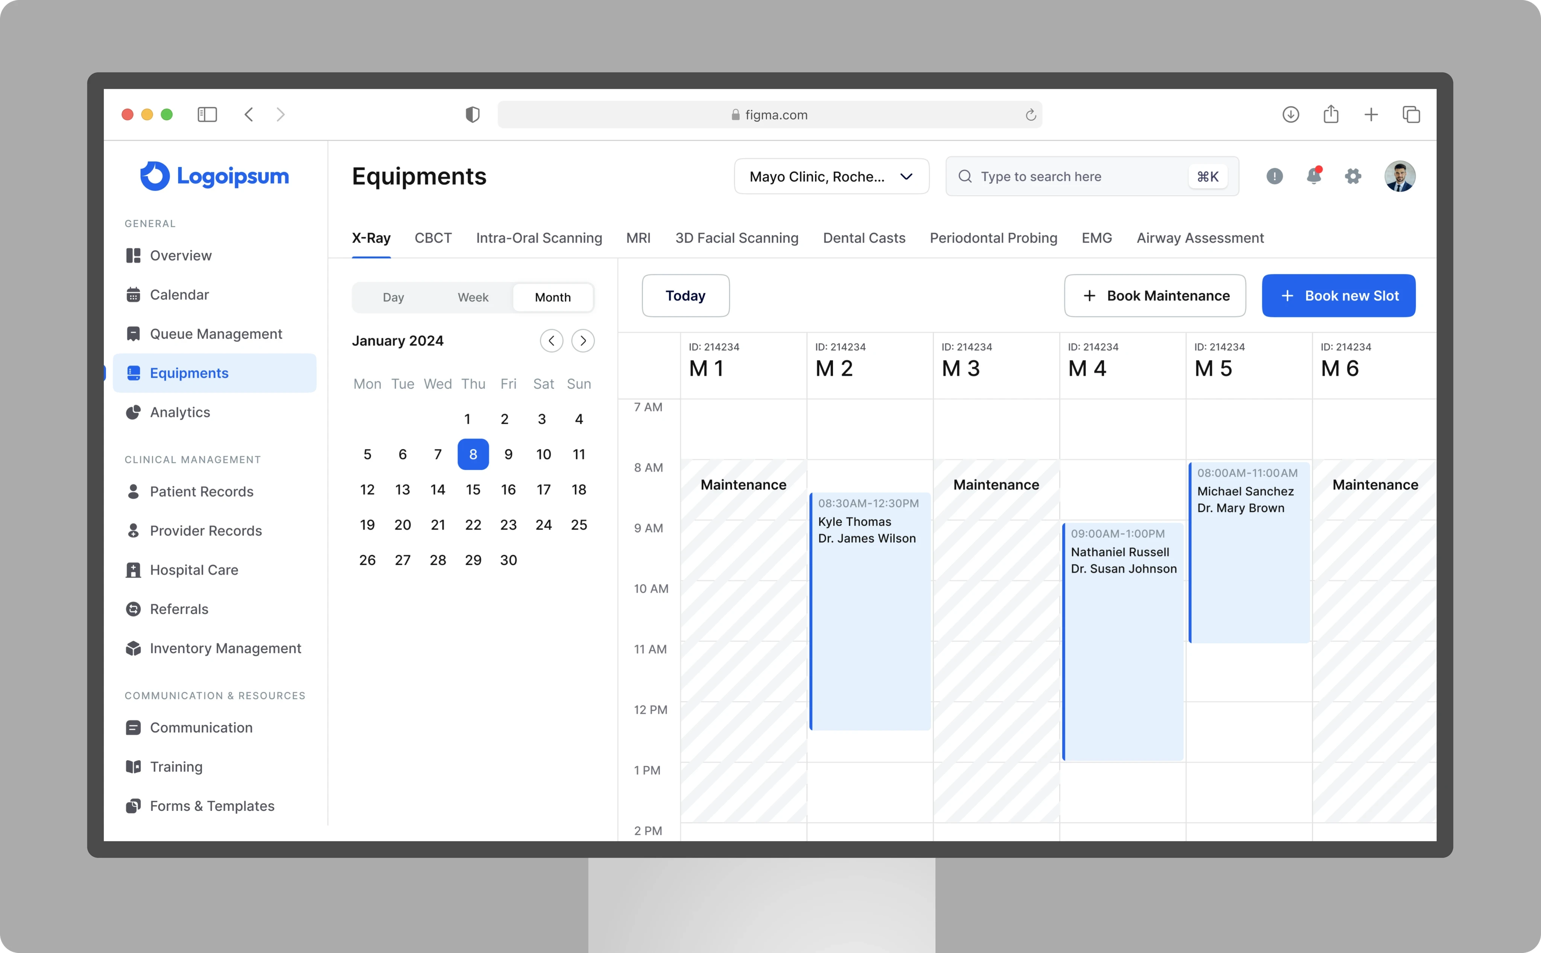Click the alert info icon in header
This screenshot has height=953, width=1541.
[x=1274, y=176]
